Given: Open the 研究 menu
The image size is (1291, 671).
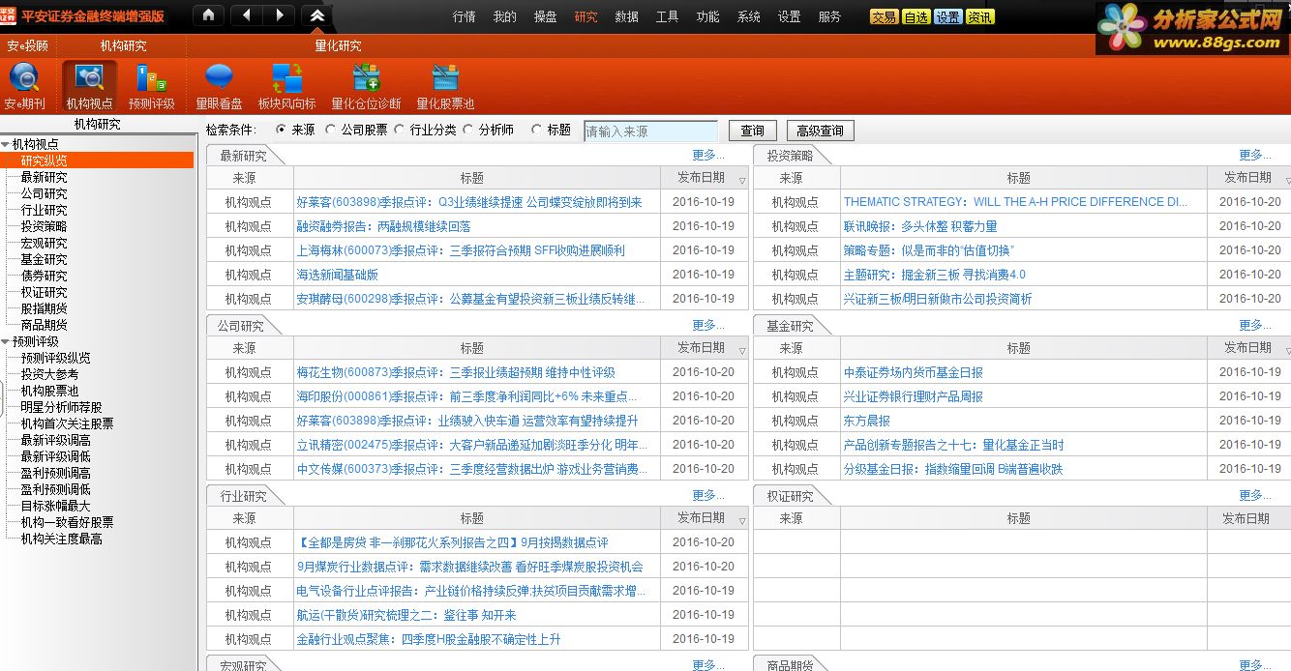Looking at the screenshot, I should point(586,16).
